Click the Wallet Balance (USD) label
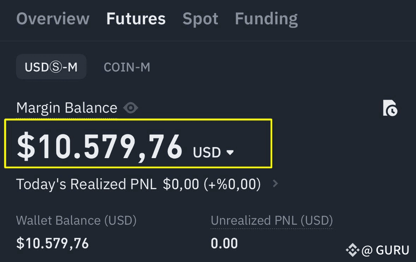Image resolution: width=416 pixels, height=262 pixels. coord(76,220)
